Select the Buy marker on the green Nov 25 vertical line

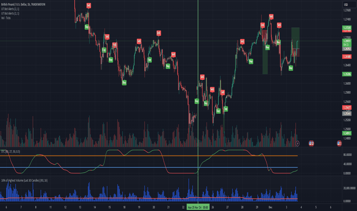tap(197, 101)
